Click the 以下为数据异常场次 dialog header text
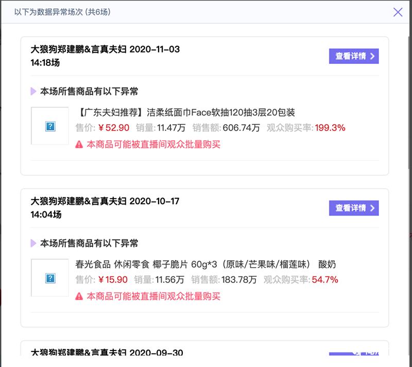 pos(62,11)
